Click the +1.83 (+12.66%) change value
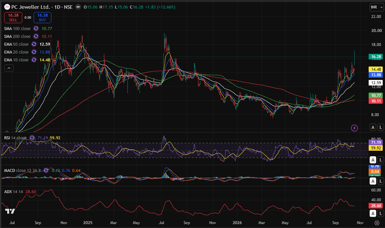This screenshot has width=385, height=228. 160,7
